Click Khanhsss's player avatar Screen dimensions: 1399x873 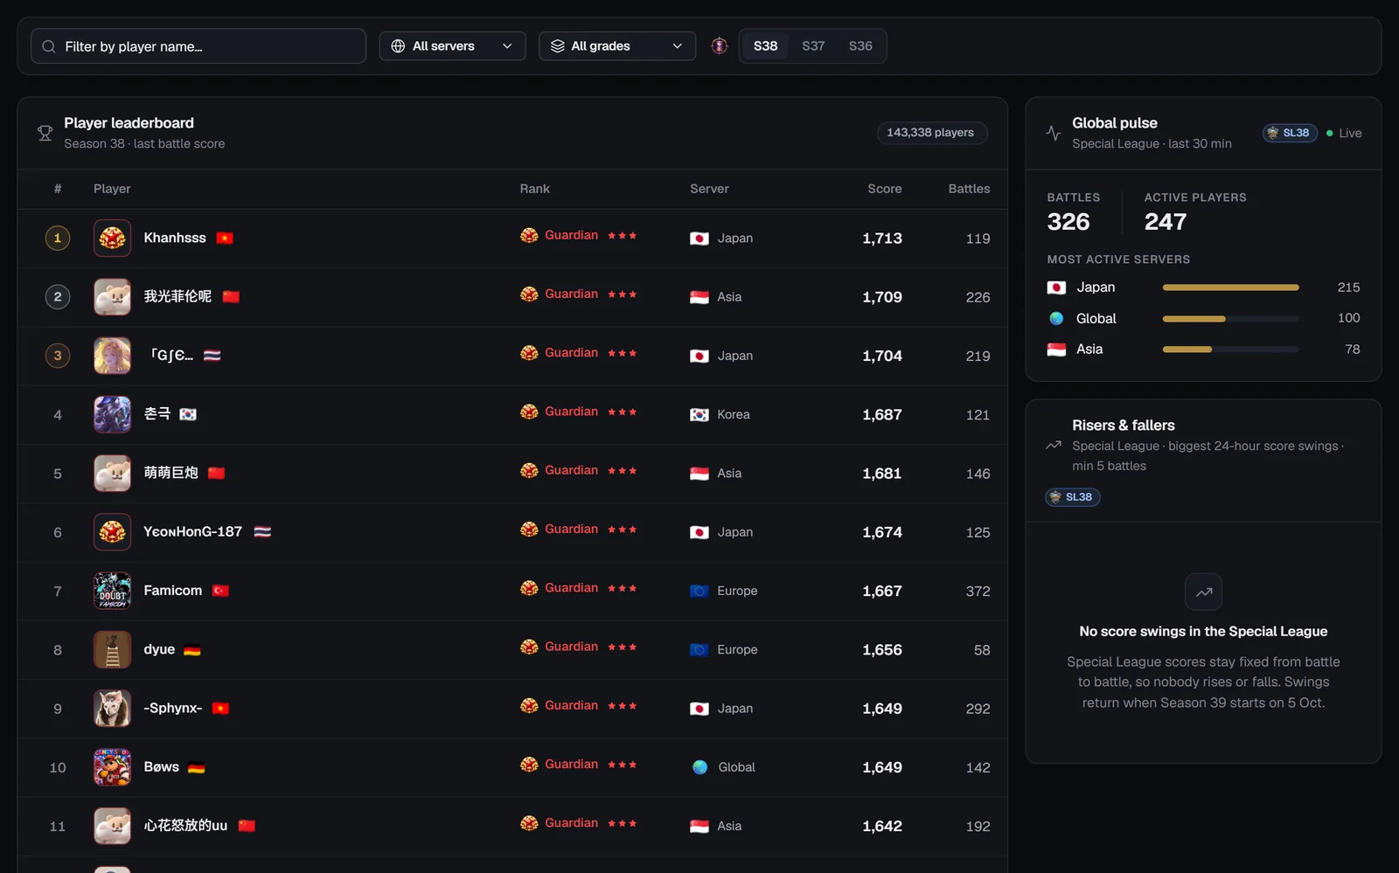112,238
